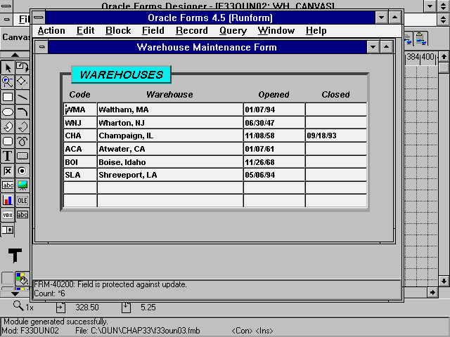
Task: Pick the ellipse drawing tool
Action: [8, 112]
